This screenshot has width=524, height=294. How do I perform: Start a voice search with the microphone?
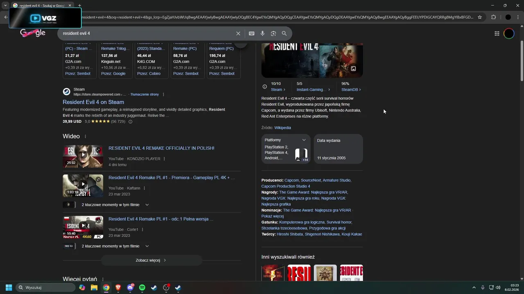[x=262, y=33]
